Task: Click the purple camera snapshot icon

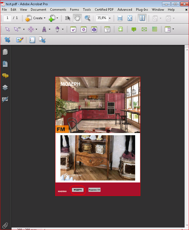Action: [94, 29]
